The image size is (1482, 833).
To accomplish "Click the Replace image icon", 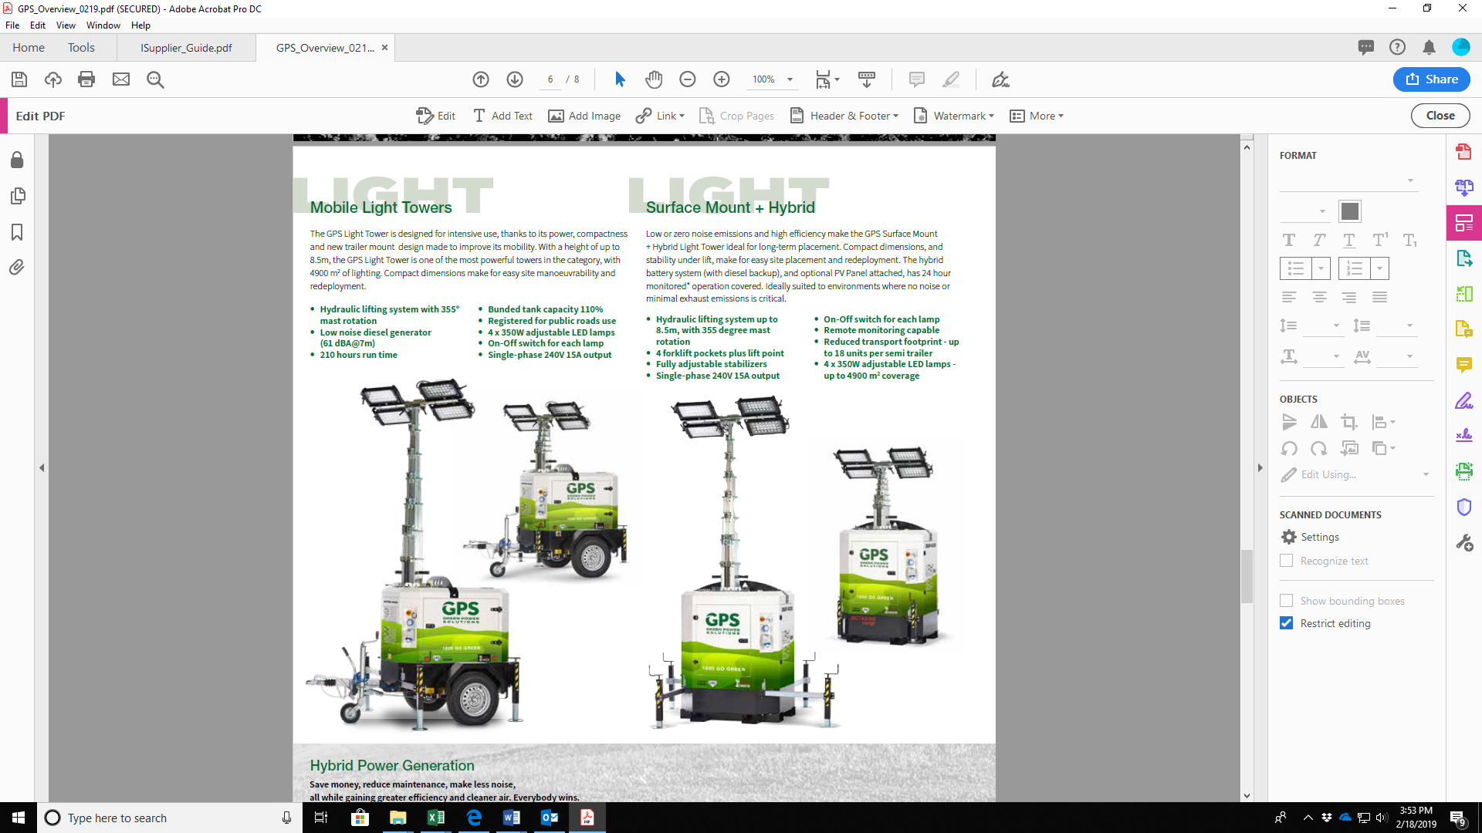I will pos(1348,448).
